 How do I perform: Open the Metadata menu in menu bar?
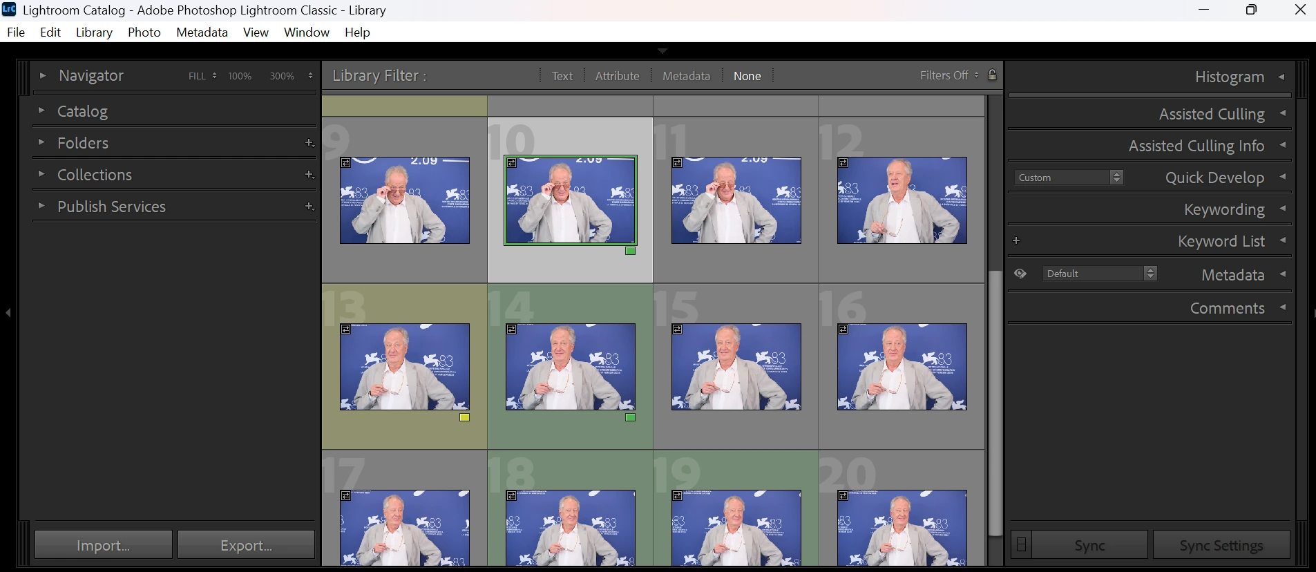tap(202, 32)
